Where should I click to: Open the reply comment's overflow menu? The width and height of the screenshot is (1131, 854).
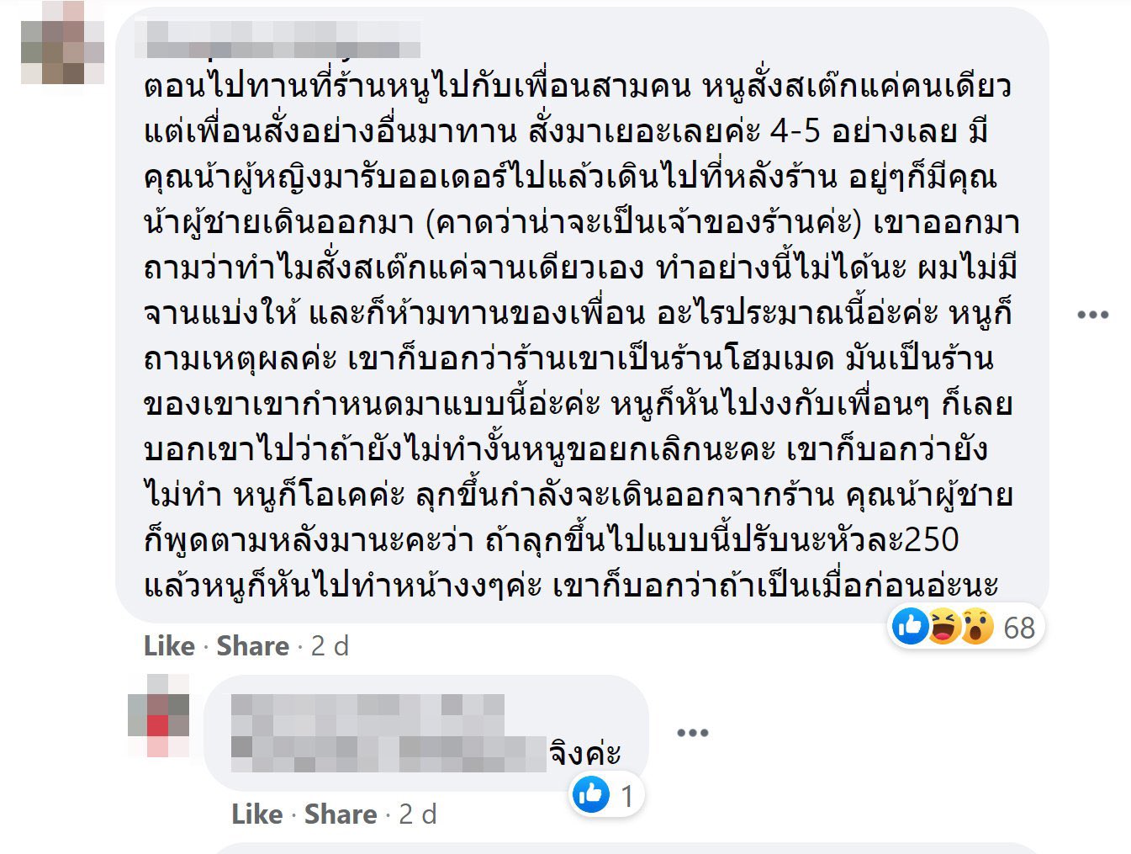[x=692, y=735]
